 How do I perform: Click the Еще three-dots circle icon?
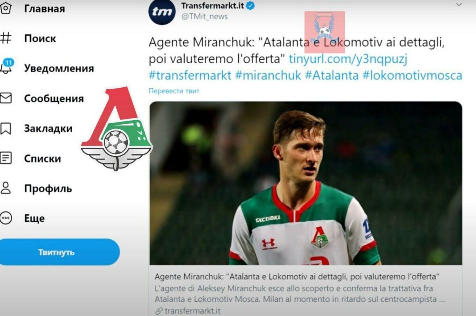(x=6, y=218)
